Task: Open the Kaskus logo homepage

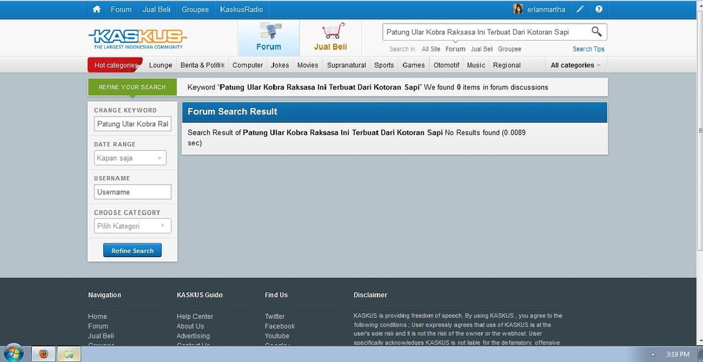Action: pyautogui.click(x=138, y=38)
